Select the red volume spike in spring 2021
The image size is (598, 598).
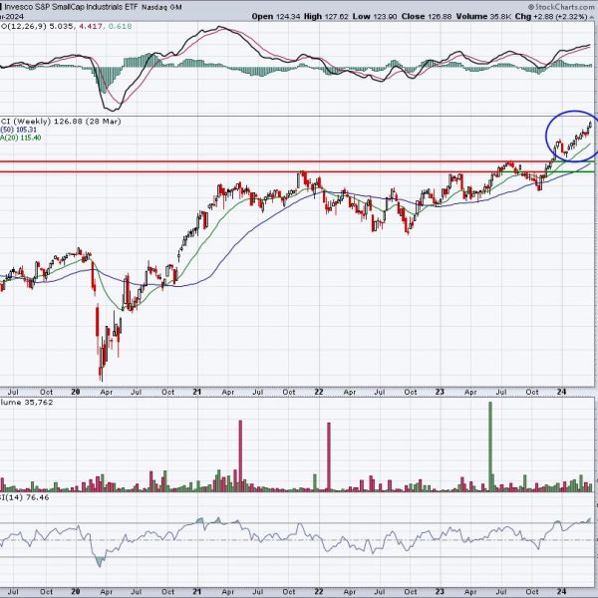point(240,455)
